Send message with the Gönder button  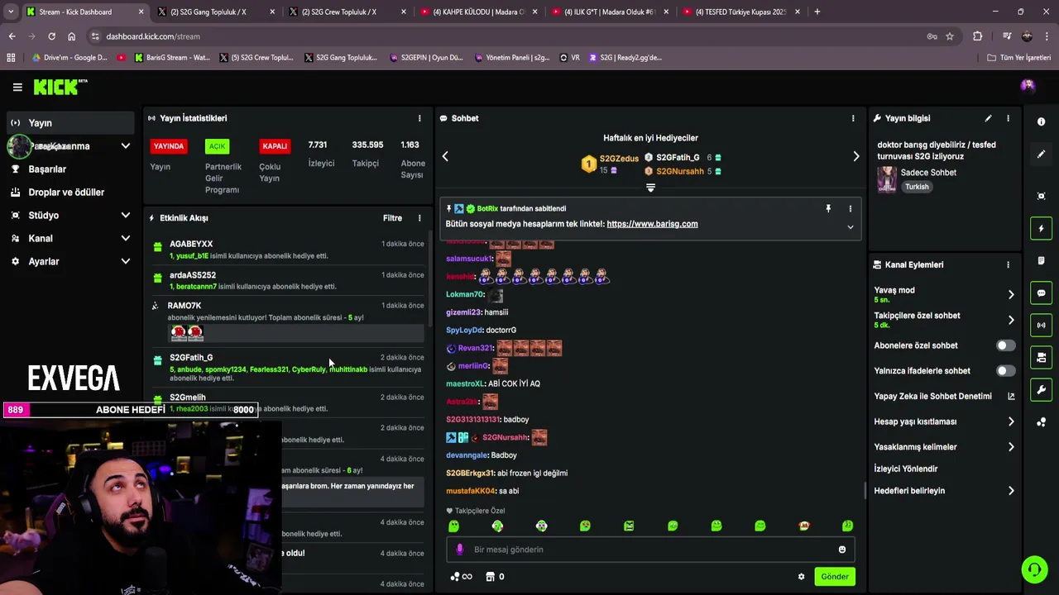tap(834, 577)
